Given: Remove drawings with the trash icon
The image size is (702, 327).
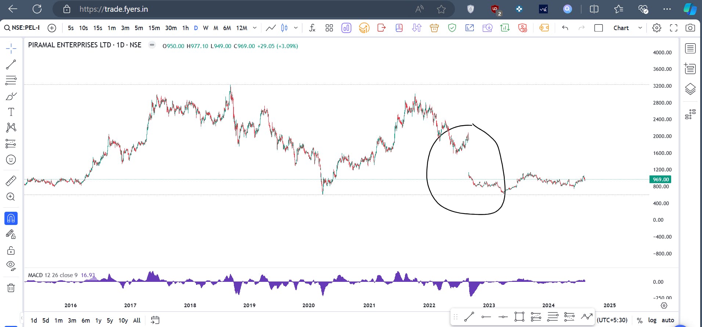Looking at the screenshot, I should [x=11, y=288].
